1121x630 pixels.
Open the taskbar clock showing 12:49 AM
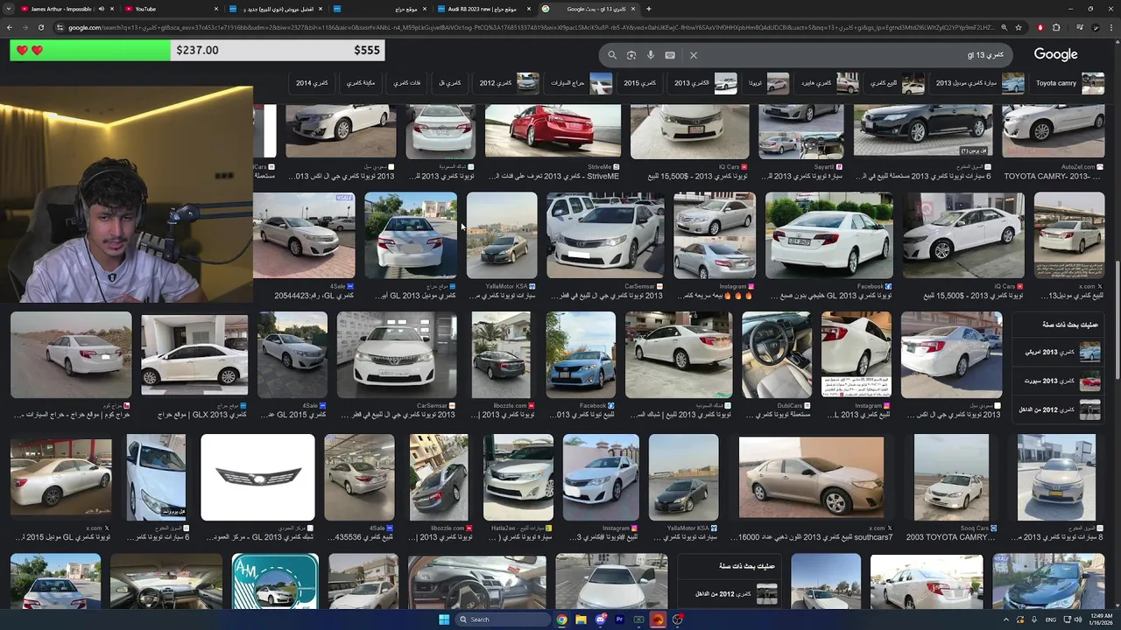click(x=1102, y=619)
